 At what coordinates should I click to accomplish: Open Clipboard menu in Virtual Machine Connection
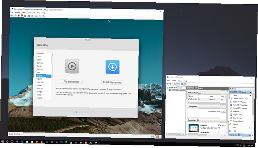pos(31,13)
